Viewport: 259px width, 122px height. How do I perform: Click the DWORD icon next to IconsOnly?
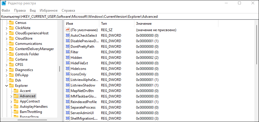pos(68,74)
